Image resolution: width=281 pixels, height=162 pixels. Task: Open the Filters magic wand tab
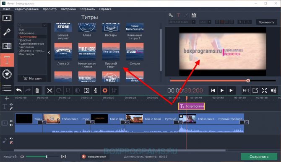[x=7, y=32]
